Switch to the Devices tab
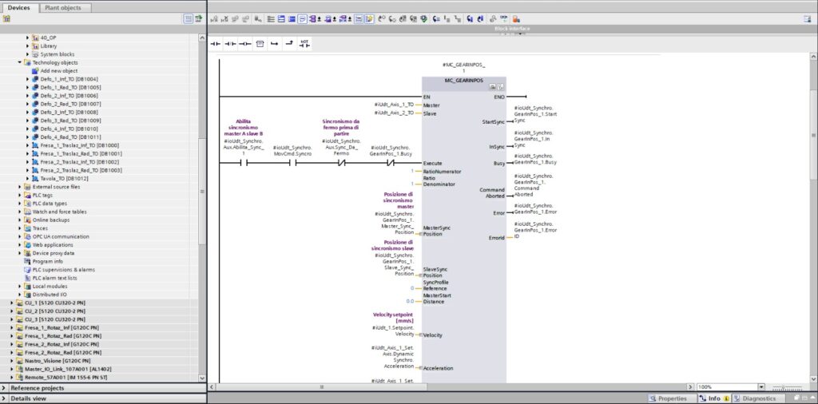This screenshot has height=404, width=818. 19,7
